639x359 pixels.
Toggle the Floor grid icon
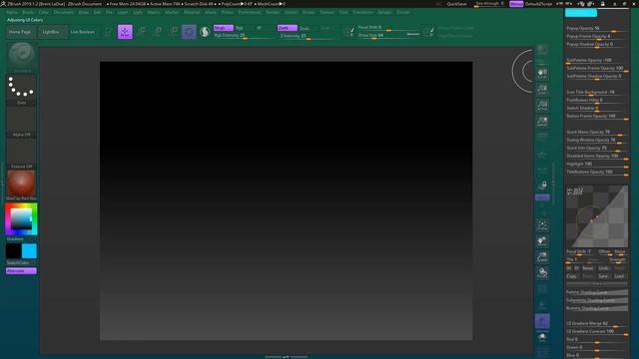click(x=542, y=153)
